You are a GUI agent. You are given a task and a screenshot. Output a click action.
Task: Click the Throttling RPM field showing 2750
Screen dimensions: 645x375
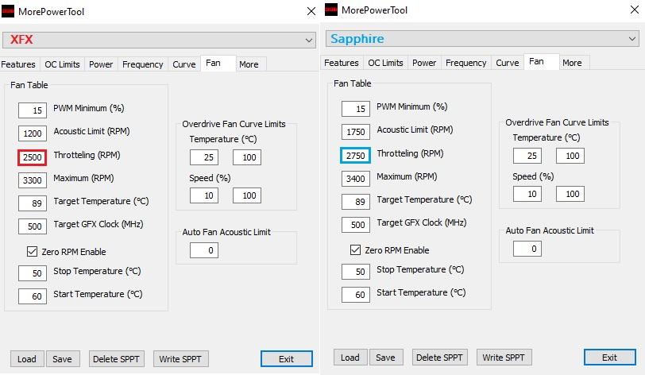click(x=355, y=156)
